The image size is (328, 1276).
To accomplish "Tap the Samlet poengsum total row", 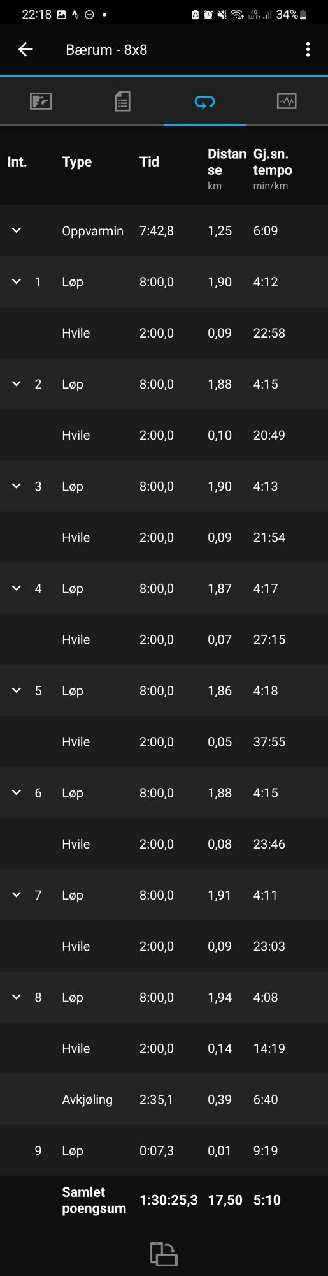I will (164, 1200).
